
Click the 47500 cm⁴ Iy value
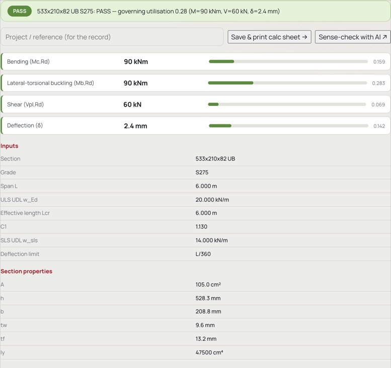point(209,352)
